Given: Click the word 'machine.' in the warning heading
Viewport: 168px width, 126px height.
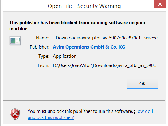Looking at the screenshot, I should click(x=19, y=29).
